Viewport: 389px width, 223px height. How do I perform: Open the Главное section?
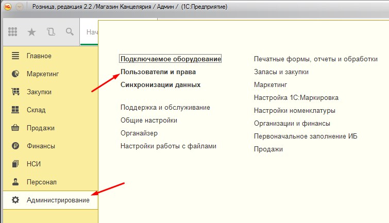tap(50, 56)
